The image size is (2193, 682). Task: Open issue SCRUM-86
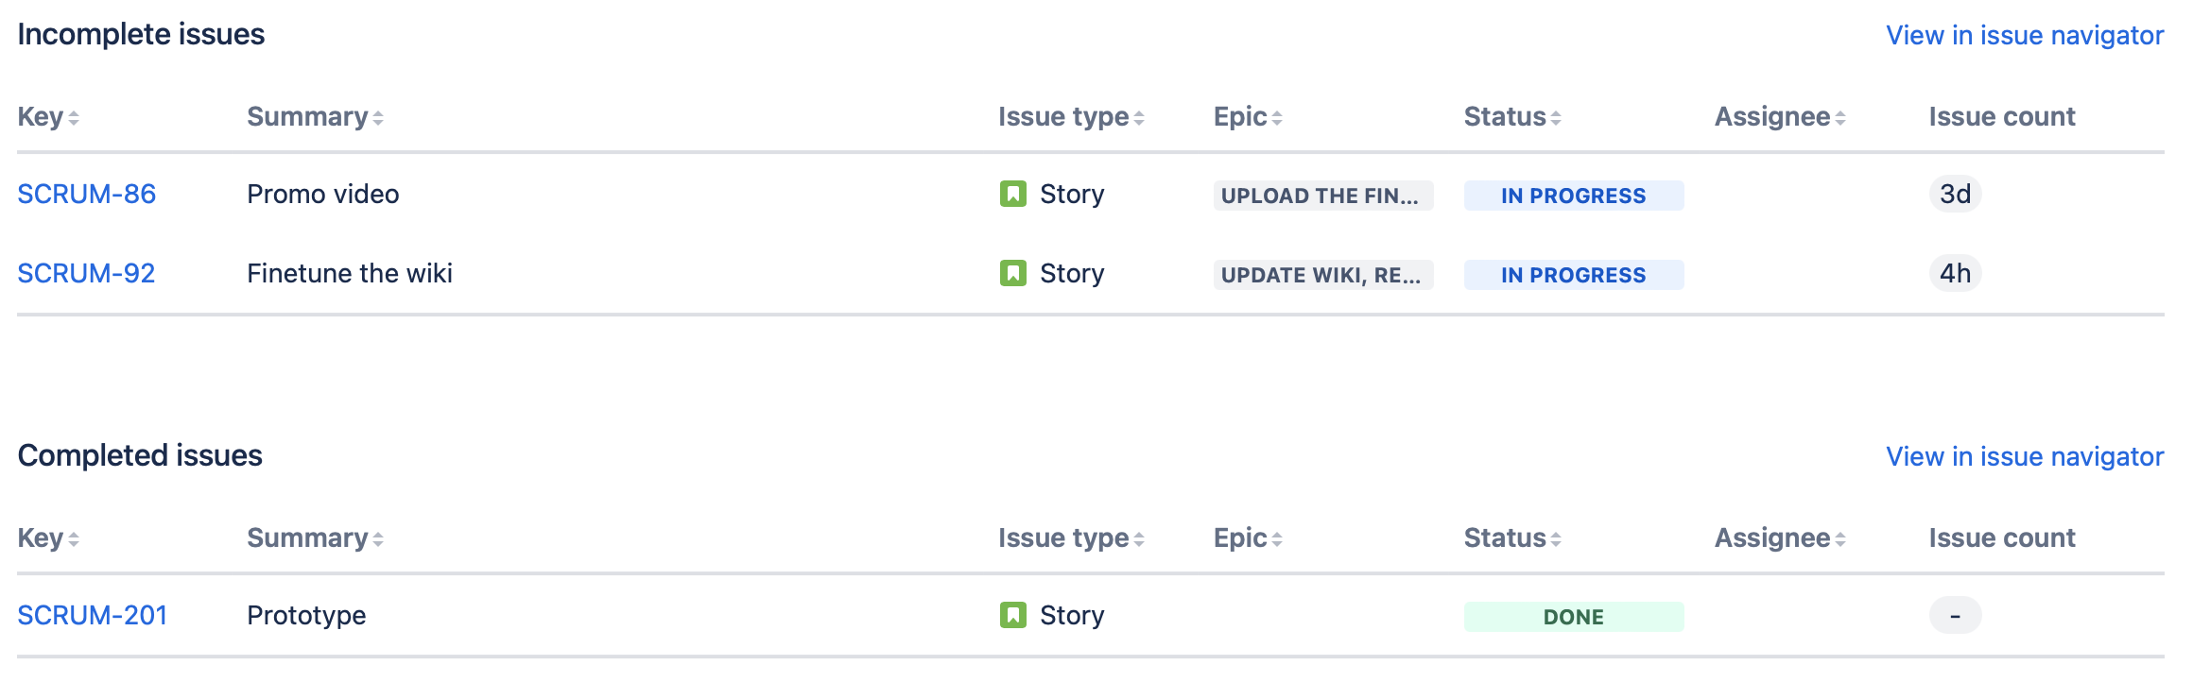tap(87, 195)
